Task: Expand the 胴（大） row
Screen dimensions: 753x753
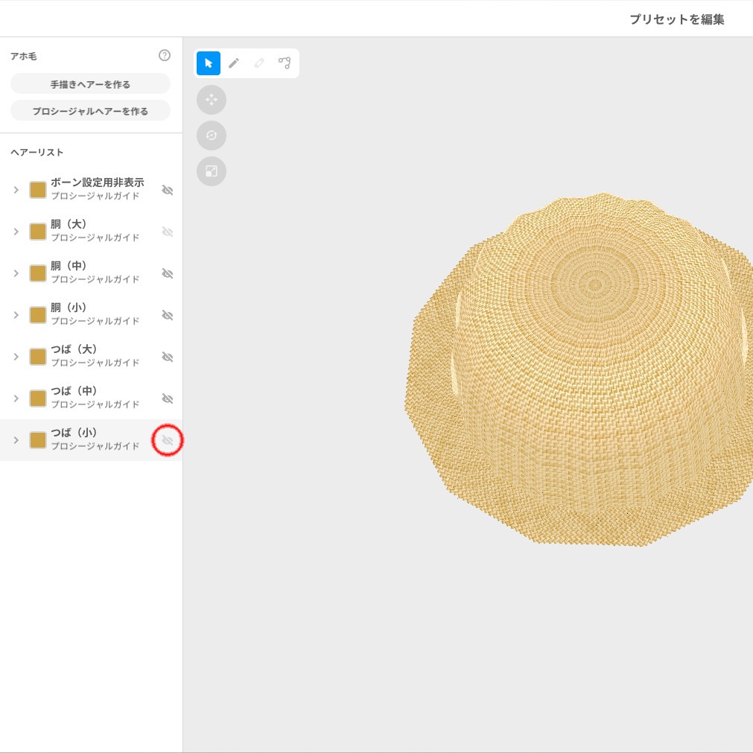Action: tap(16, 232)
